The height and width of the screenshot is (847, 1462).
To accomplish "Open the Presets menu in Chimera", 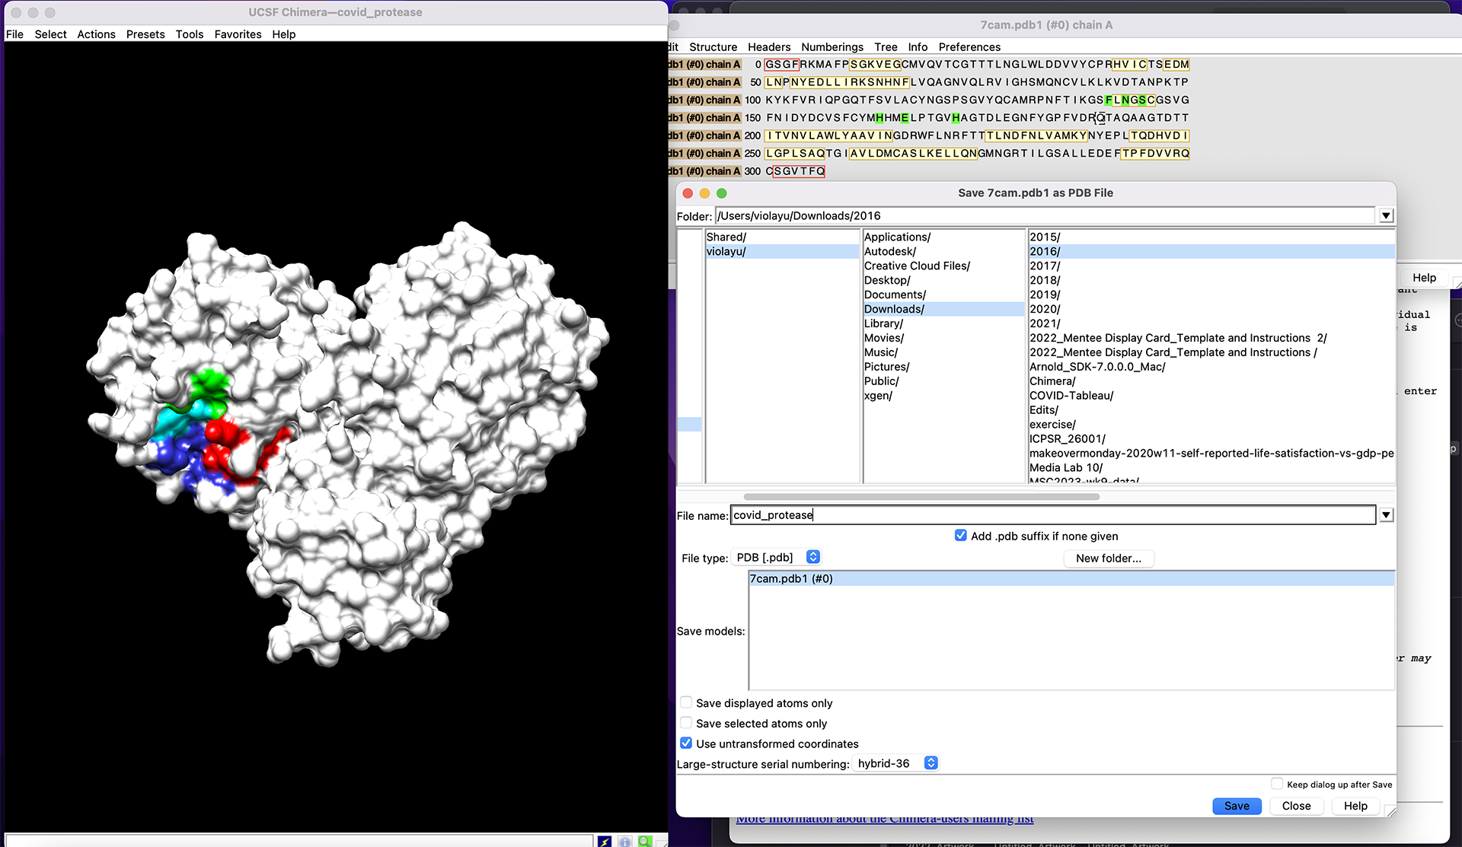I will (145, 34).
